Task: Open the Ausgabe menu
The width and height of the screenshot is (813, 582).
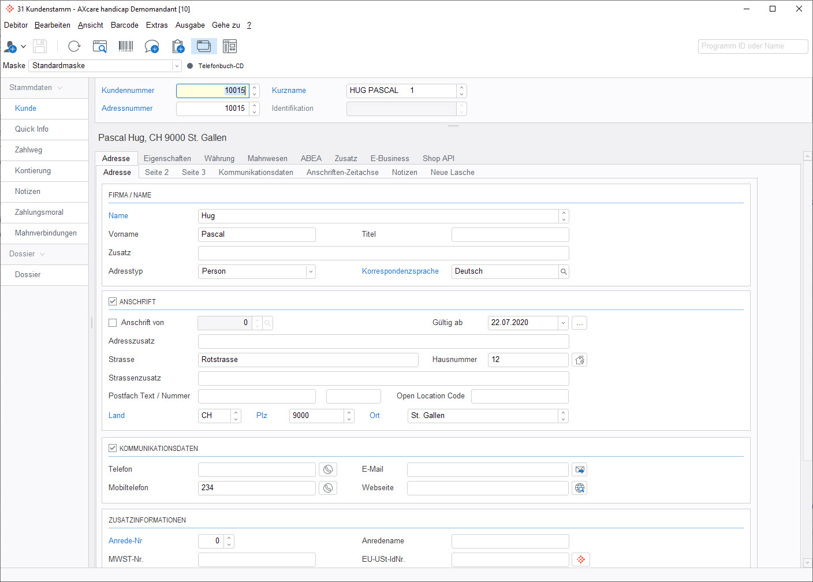Action: pyautogui.click(x=191, y=25)
